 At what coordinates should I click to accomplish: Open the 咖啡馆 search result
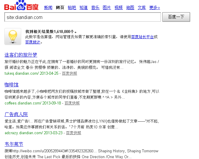click(12, 85)
